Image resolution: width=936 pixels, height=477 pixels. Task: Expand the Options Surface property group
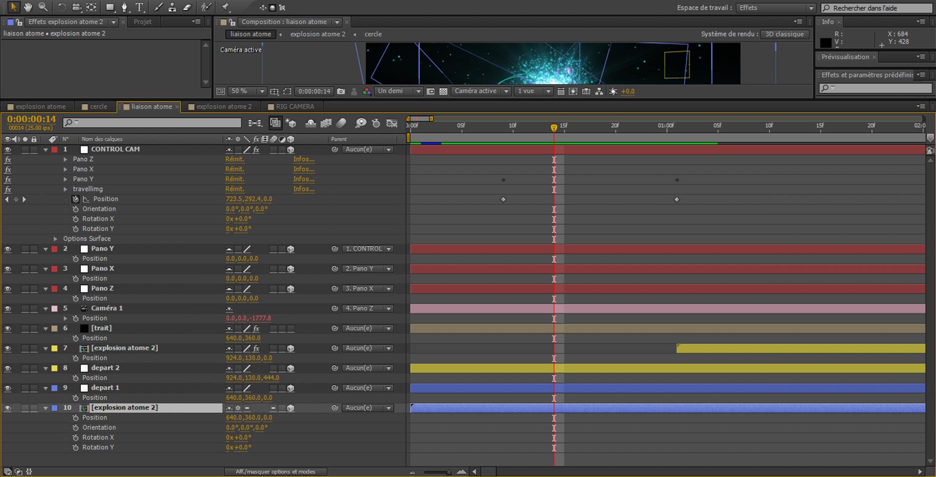pyautogui.click(x=56, y=239)
